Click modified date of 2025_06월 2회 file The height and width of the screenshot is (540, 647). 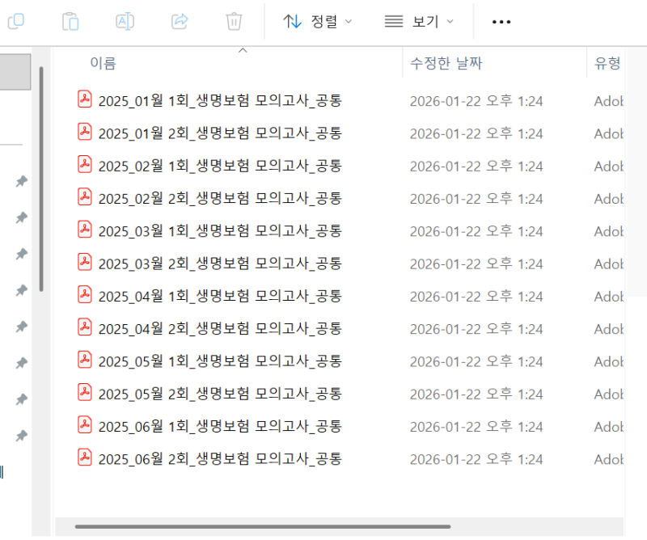pyautogui.click(x=476, y=459)
